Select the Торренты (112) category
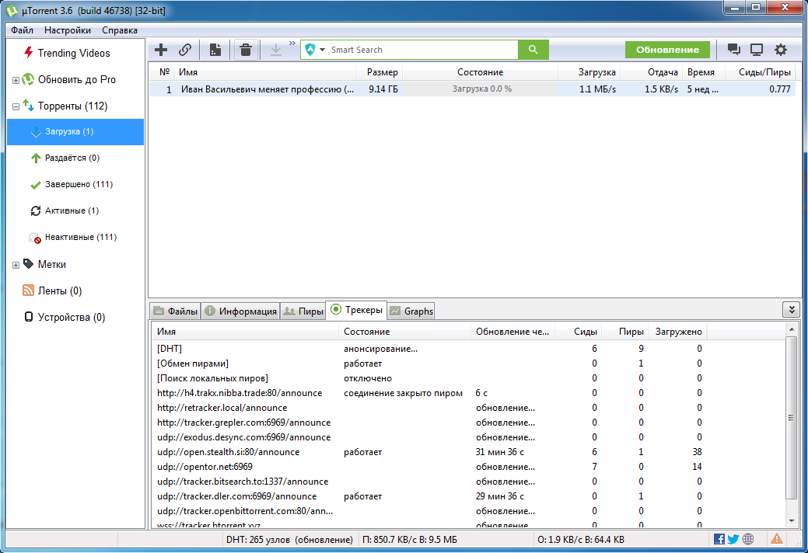This screenshot has width=808, height=553. pyautogui.click(x=72, y=106)
